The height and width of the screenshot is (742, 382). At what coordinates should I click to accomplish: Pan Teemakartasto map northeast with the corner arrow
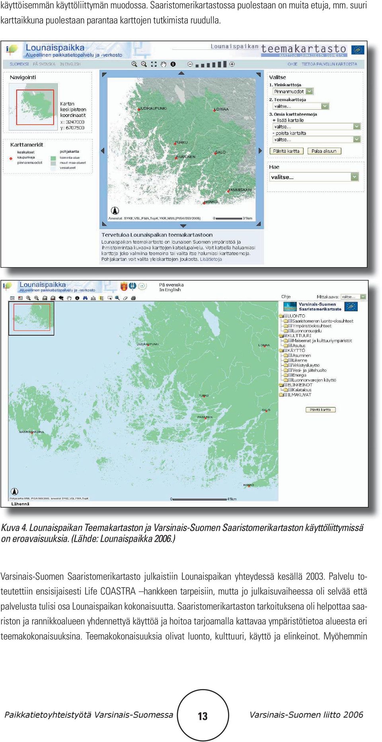click(259, 74)
